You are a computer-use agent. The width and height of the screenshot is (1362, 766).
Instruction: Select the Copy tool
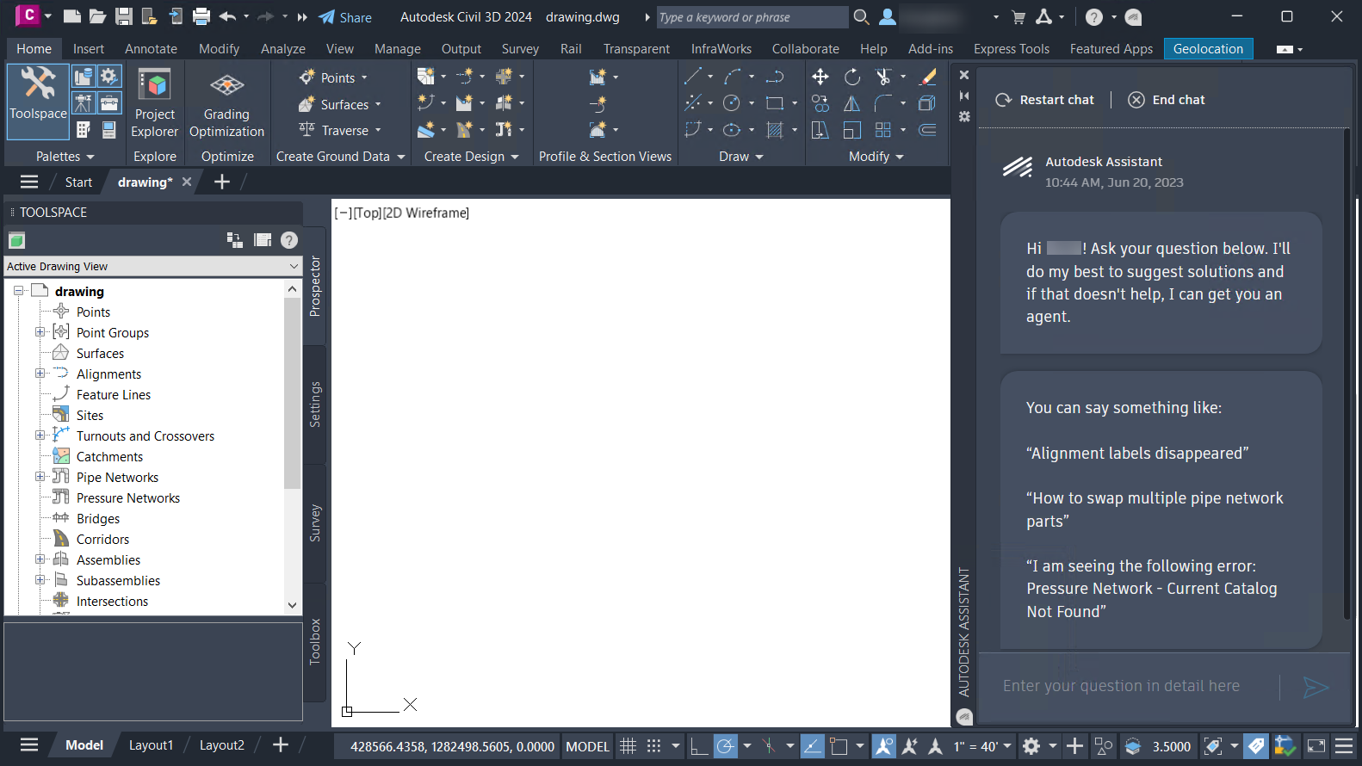[x=820, y=103]
